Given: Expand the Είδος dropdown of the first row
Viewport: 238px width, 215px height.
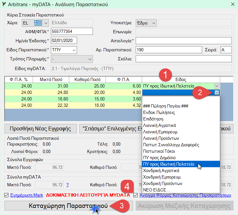Looking at the screenshot, I should [x=217, y=86].
